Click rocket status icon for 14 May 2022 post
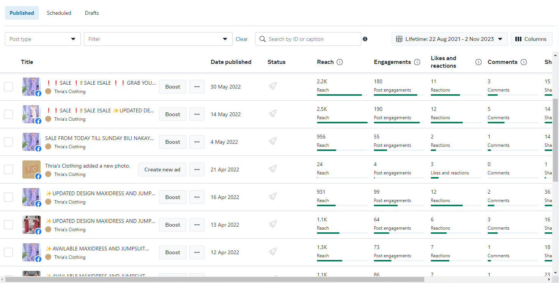 (x=272, y=114)
